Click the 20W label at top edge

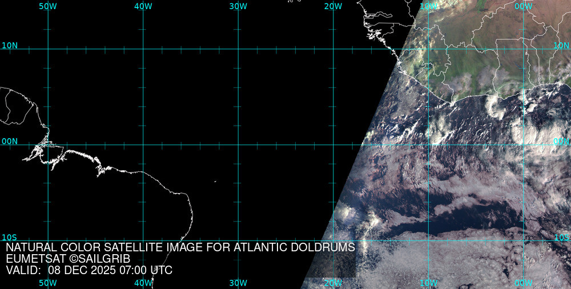coord(333,6)
